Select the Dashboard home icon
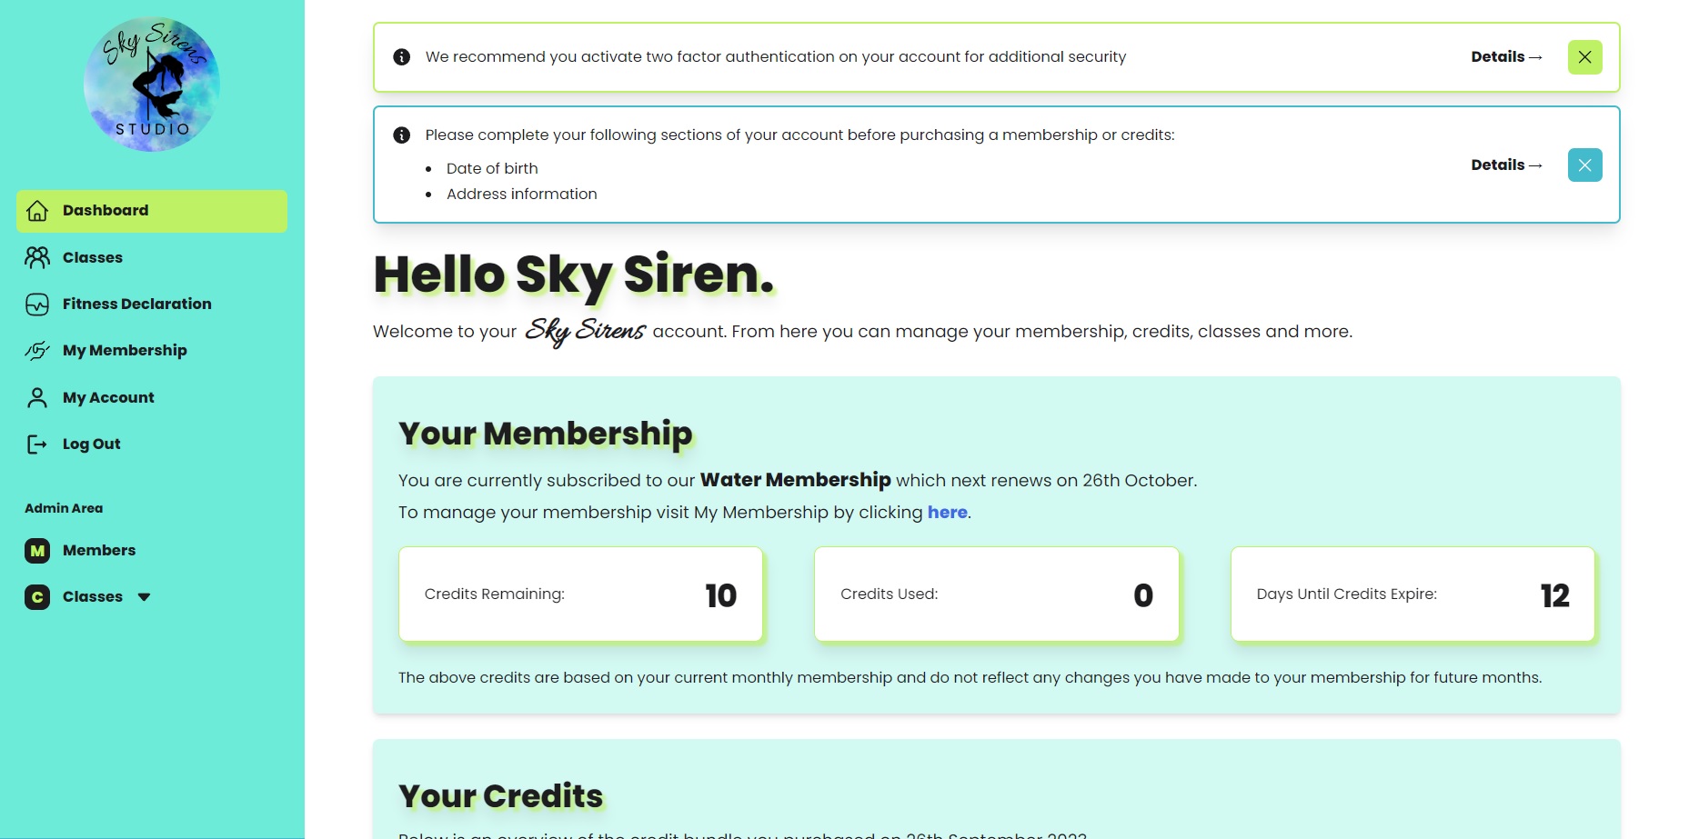This screenshot has height=839, width=1689. 36,210
